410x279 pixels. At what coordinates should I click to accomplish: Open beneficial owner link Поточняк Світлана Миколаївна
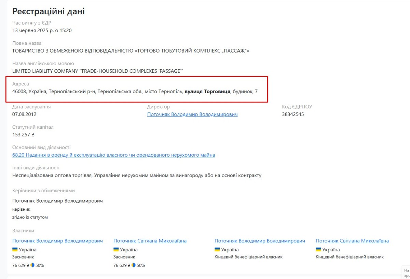point(352,241)
